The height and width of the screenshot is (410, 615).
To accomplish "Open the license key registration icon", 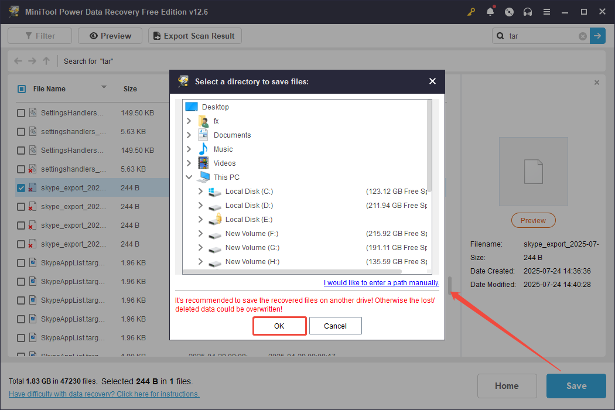I will click(471, 12).
